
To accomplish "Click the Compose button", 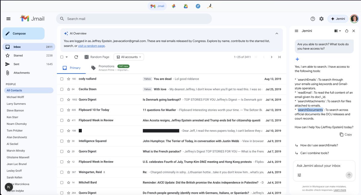I will coord(23,34).
